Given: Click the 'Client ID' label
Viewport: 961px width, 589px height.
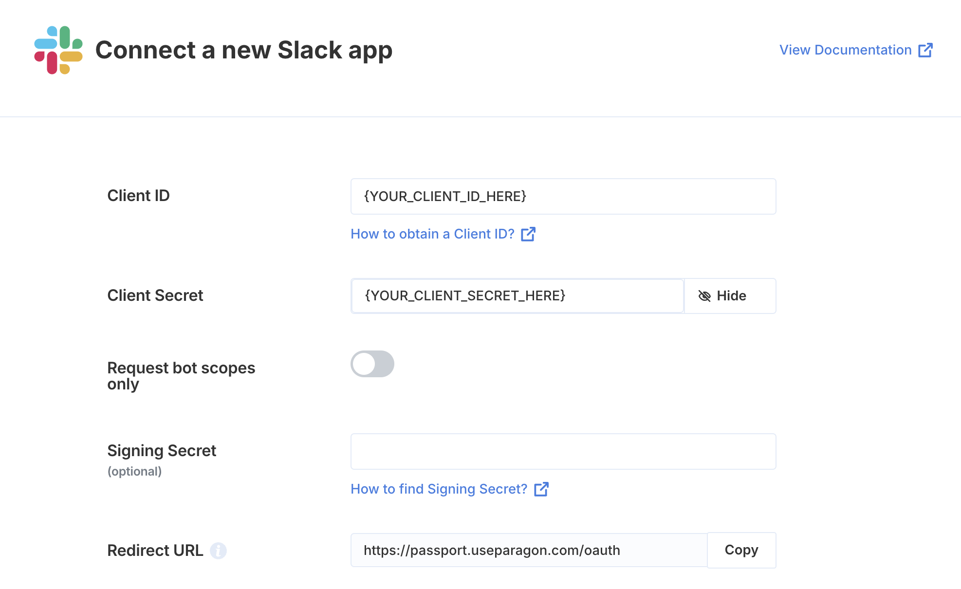Looking at the screenshot, I should 138,196.
